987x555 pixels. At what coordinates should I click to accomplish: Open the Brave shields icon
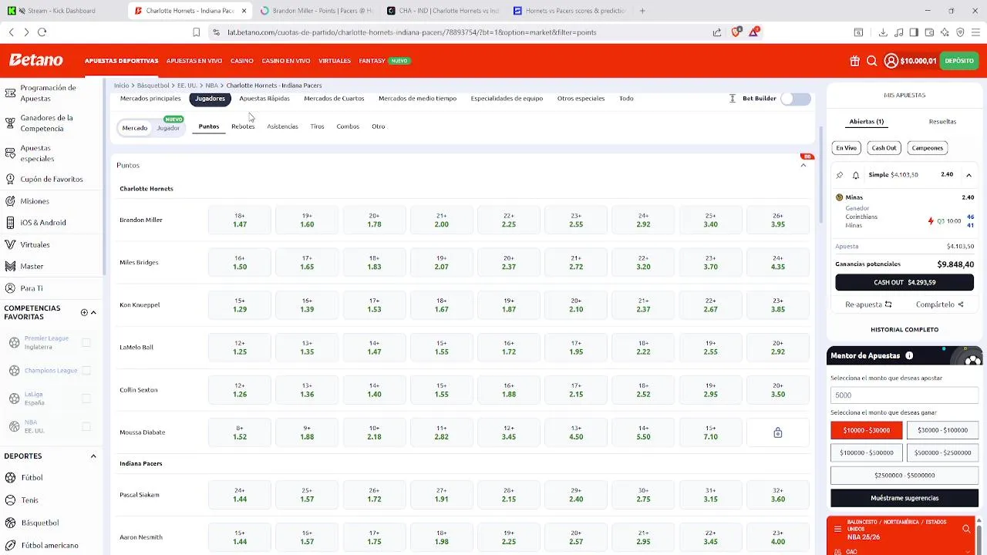736,32
